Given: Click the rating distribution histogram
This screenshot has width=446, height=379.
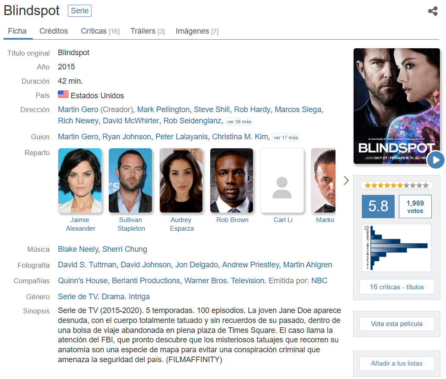Looking at the screenshot, I should [396, 248].
